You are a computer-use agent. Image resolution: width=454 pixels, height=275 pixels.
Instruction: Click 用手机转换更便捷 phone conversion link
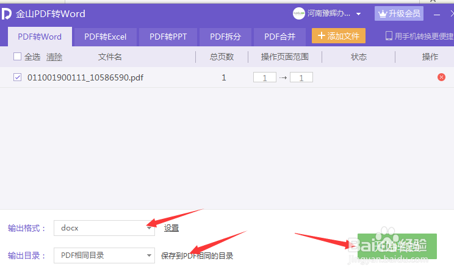(x=419, y=36)
